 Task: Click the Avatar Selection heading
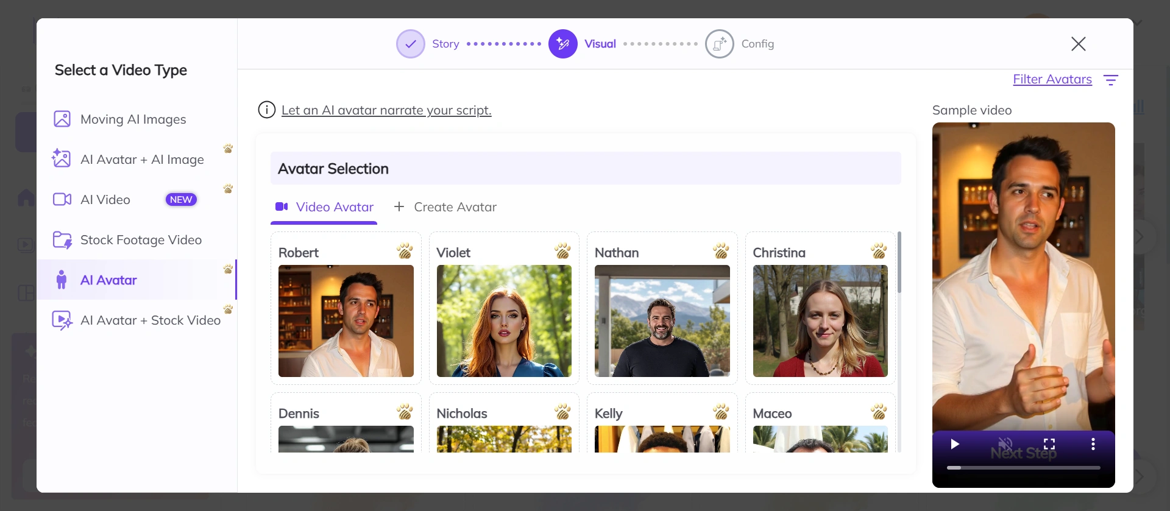point(333,169)
